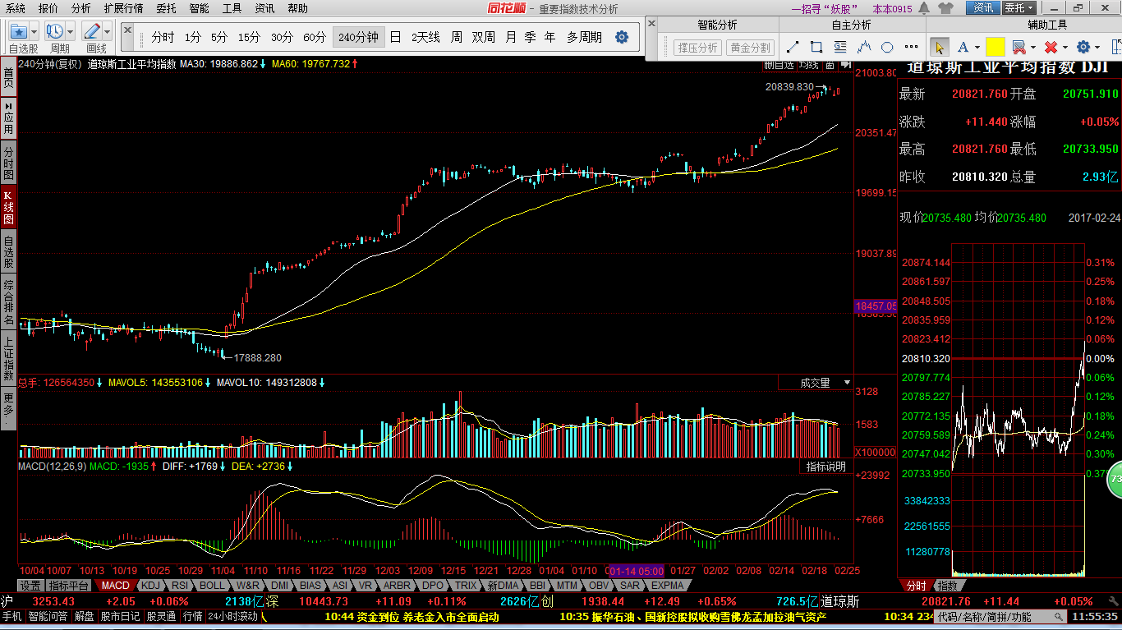Viewport: 1122px width, 630px height.
Task: Expand the text A tool dropdown
Action: (977, 48)
